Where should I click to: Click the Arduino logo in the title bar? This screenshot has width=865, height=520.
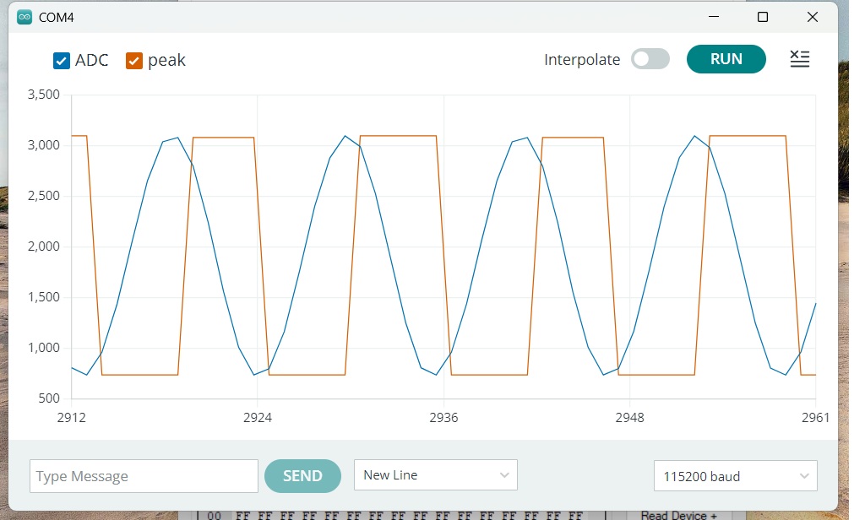pyautogui.click(x=24, y=16)
